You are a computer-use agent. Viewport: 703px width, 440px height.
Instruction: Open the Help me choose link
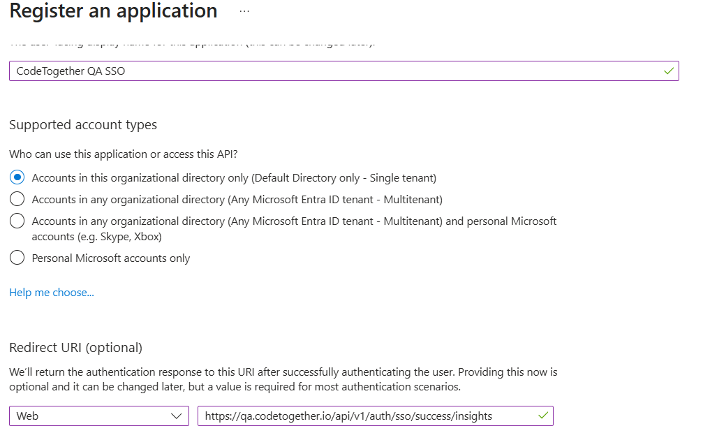click(52, 293)
